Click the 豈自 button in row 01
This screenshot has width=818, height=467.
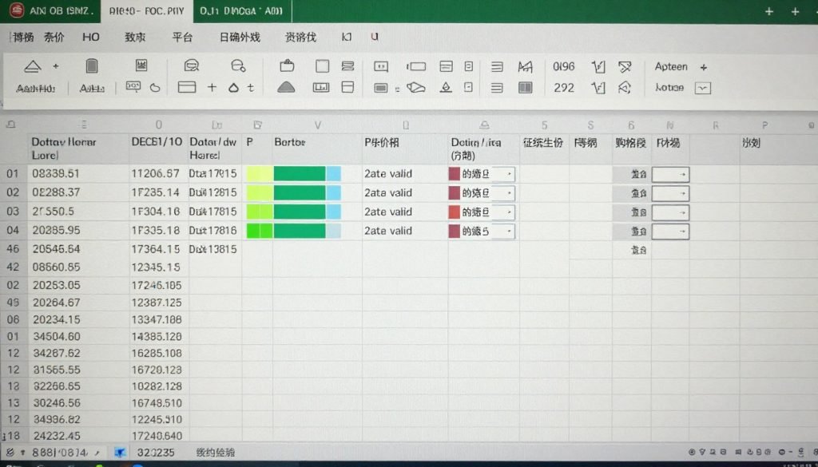(x=632, y=175)
